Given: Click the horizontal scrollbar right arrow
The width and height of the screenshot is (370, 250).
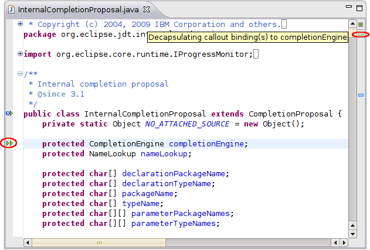Looking at the screenshot, I should [344, 242].
